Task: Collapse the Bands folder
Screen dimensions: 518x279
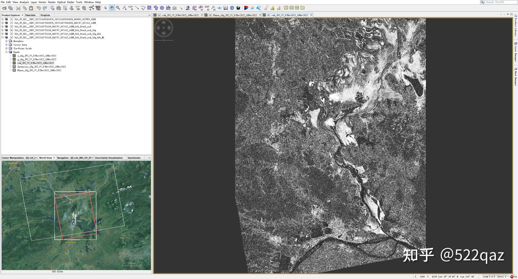Action: pyautogui.click(x=6, y=52)
